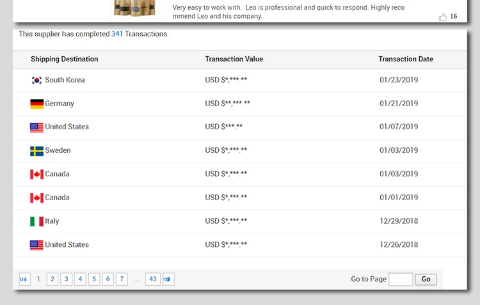This screenshot has height=305, width=480.
Task: Click the Italy flag icon
Action: (x=36, y=221)
